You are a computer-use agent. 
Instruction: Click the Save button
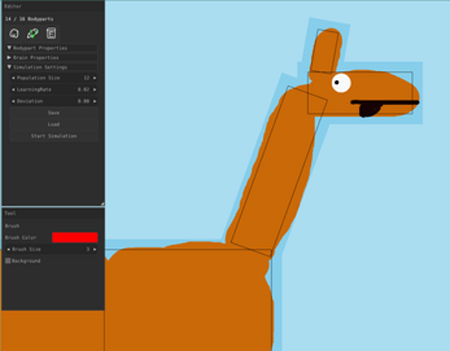tap(54, 113)
